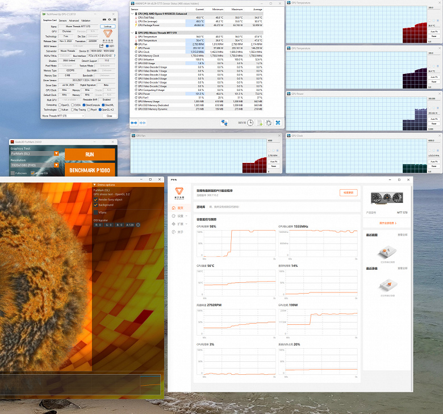Start BENCHMARK P1080 in FurMark
Screen dimensions: 443x414
(x=90, y=170)
